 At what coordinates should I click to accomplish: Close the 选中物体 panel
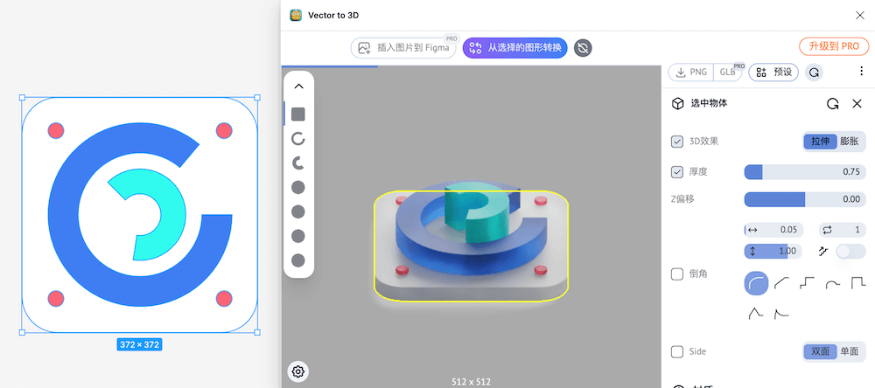(857, 104)
